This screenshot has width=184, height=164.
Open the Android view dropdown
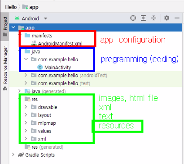coord(31,18)
